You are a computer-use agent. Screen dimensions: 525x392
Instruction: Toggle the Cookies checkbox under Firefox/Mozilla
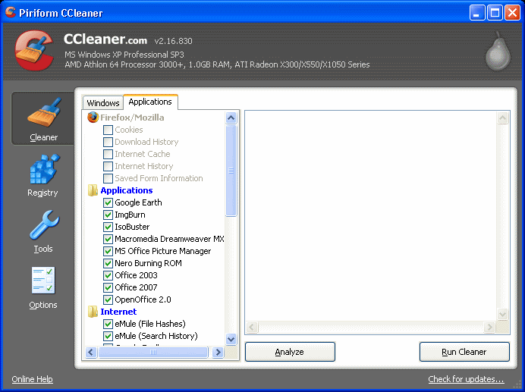click(108, 130)
